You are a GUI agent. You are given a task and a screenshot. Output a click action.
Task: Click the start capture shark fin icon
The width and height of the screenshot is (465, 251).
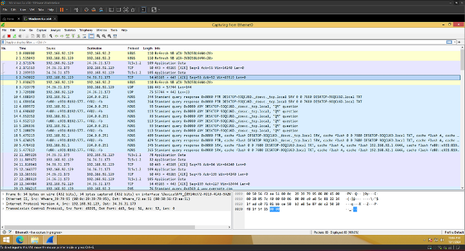click(4, 36)
